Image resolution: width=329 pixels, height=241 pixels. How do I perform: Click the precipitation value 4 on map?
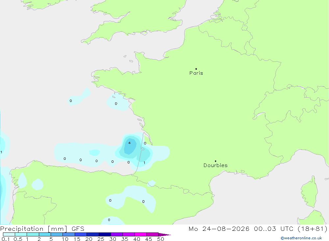[x=129, y=143]
